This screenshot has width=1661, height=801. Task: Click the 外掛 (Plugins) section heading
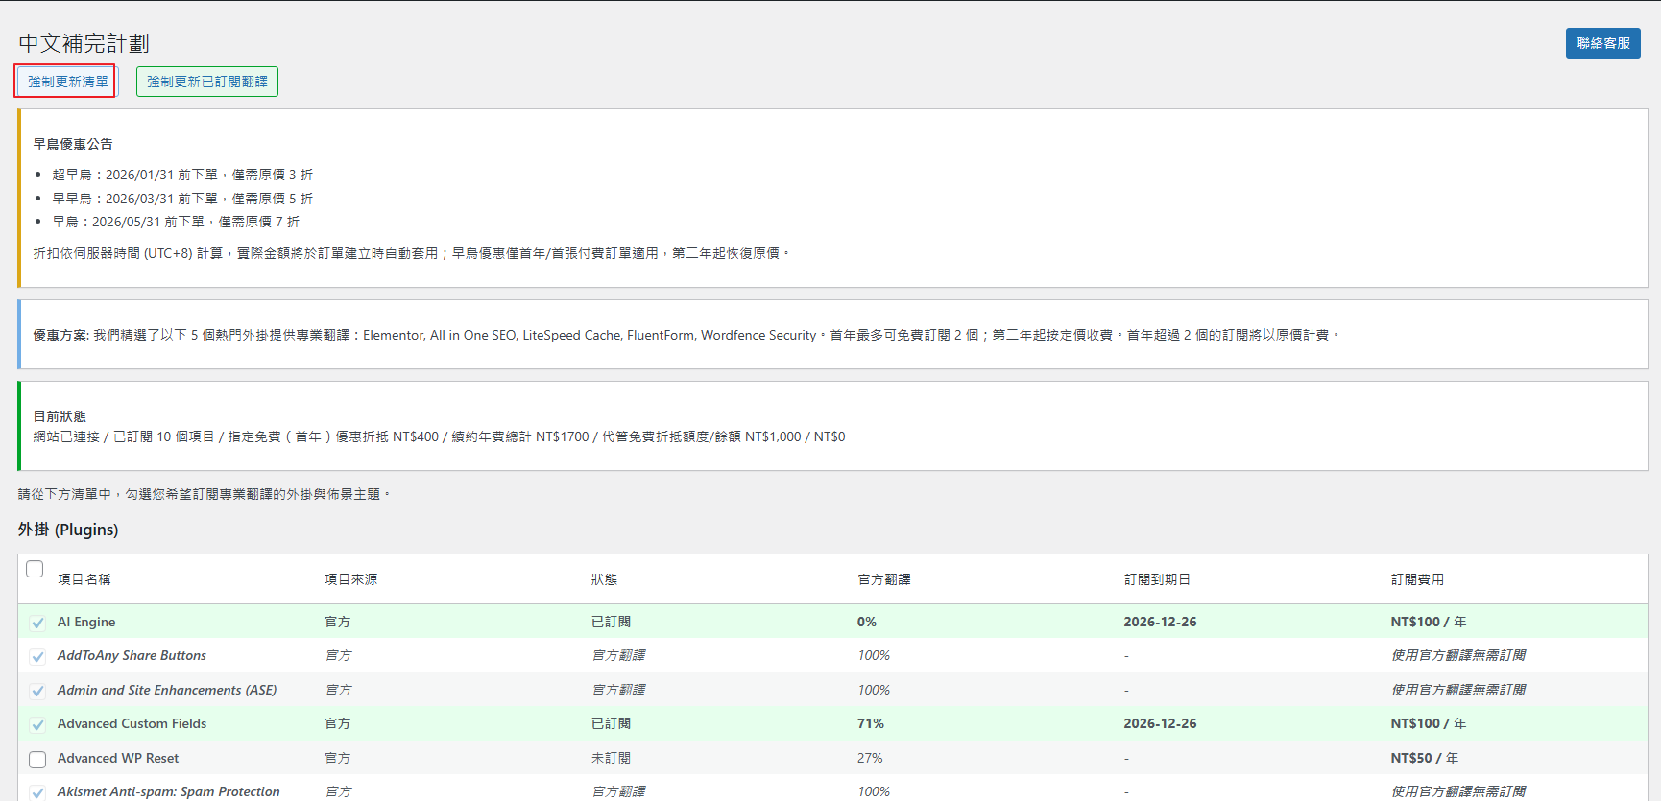pos(68,530)
